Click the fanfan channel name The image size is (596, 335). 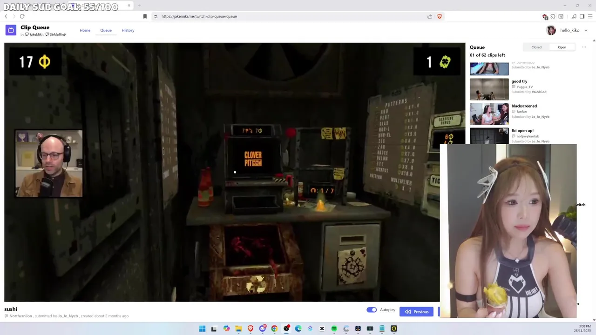[521, 112]
